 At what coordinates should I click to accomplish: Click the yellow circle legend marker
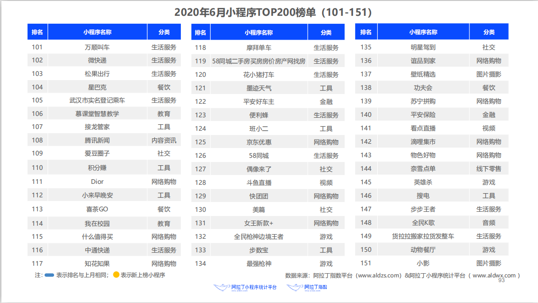pos(116,275)
